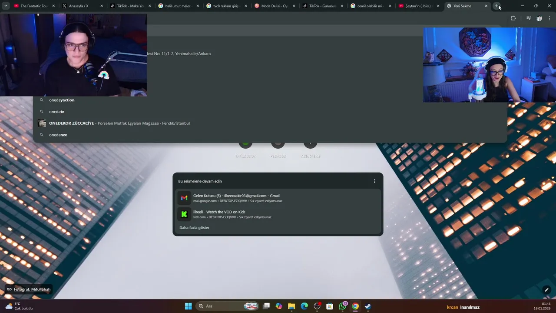Click the Gmail envelope icon
This screenshot has width=556, height=313.
coord(184,198)
